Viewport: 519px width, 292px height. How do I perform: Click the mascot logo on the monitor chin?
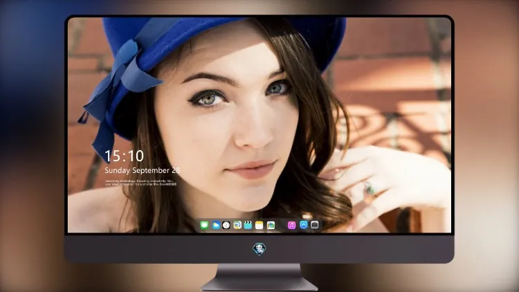coord(259,249)
